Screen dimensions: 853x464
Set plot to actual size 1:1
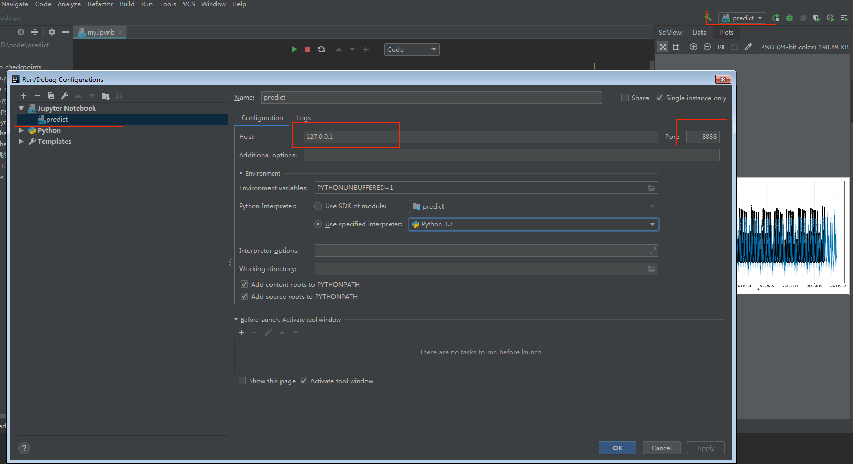click(721, 47)
